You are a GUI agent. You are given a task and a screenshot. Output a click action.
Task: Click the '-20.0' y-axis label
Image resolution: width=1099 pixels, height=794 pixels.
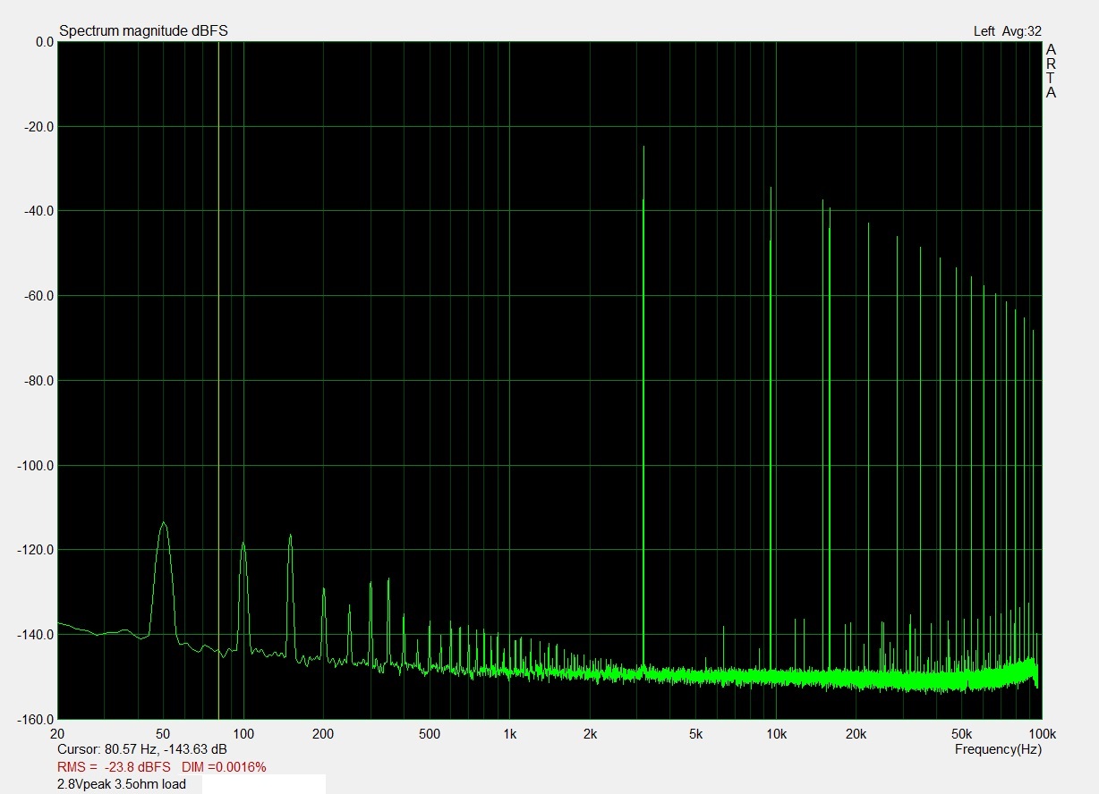pos(38,127)
